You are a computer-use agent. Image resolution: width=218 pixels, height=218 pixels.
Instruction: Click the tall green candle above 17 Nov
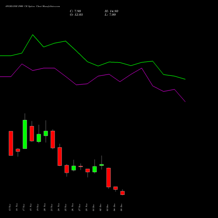point(25,134)
